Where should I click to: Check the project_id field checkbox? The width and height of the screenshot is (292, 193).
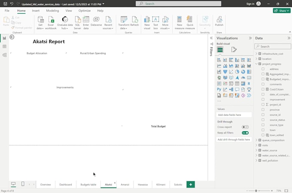pos(263,105)
